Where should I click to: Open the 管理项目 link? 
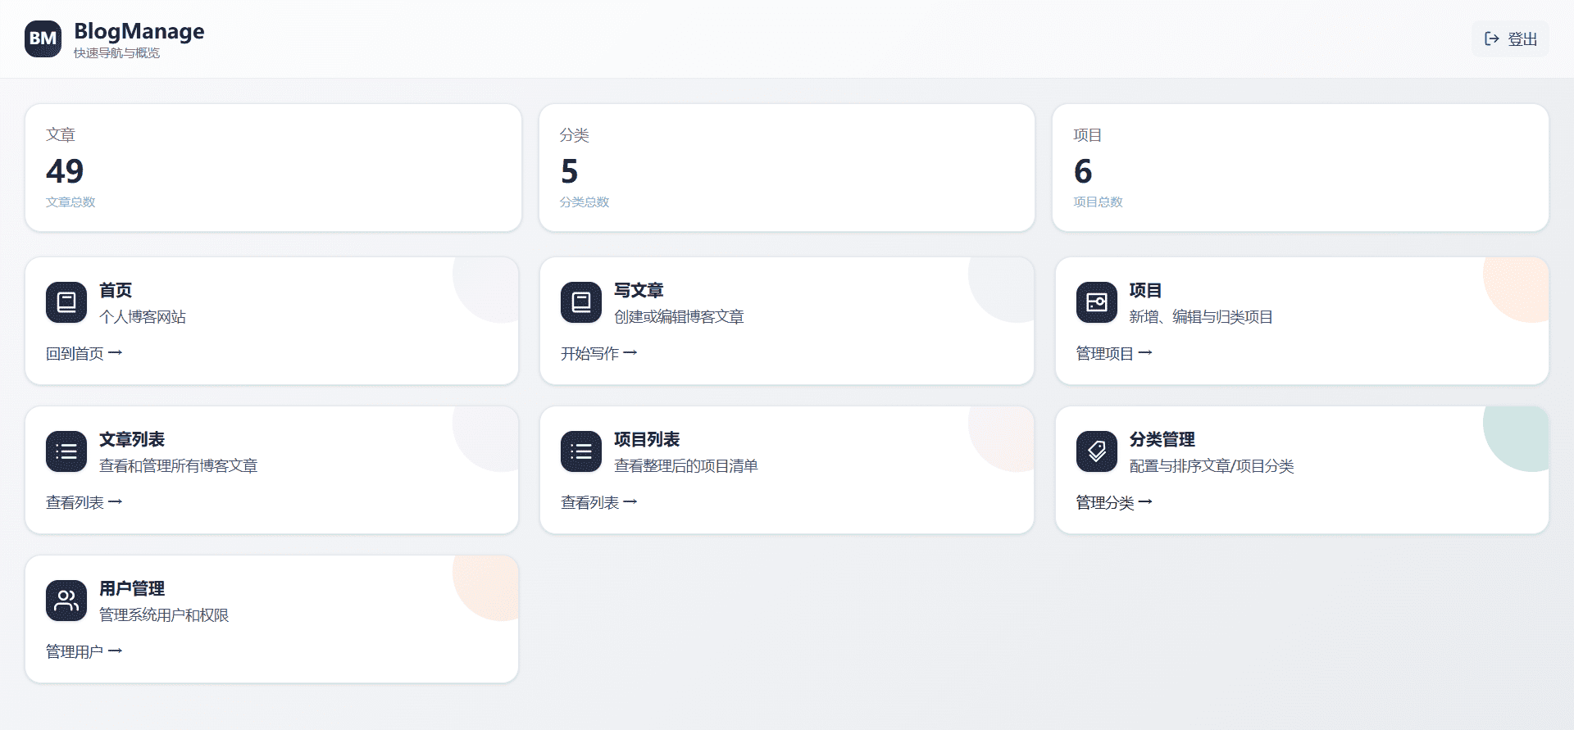(x=1113, y=353)
